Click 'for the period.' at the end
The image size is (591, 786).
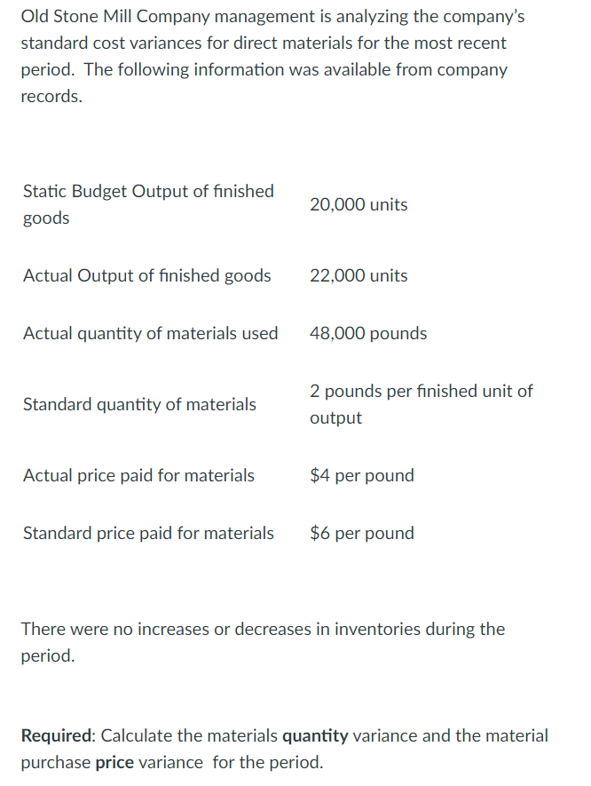click(x=267, y=762)
